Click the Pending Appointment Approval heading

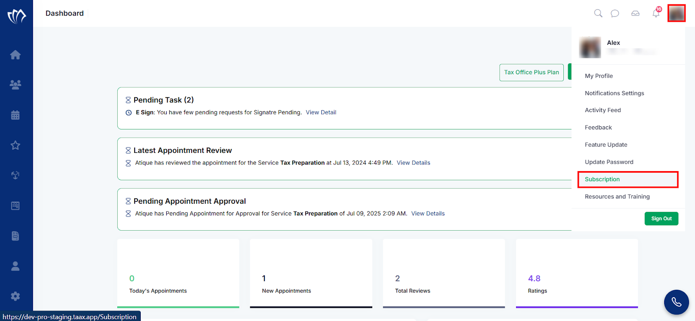[189, 201]
